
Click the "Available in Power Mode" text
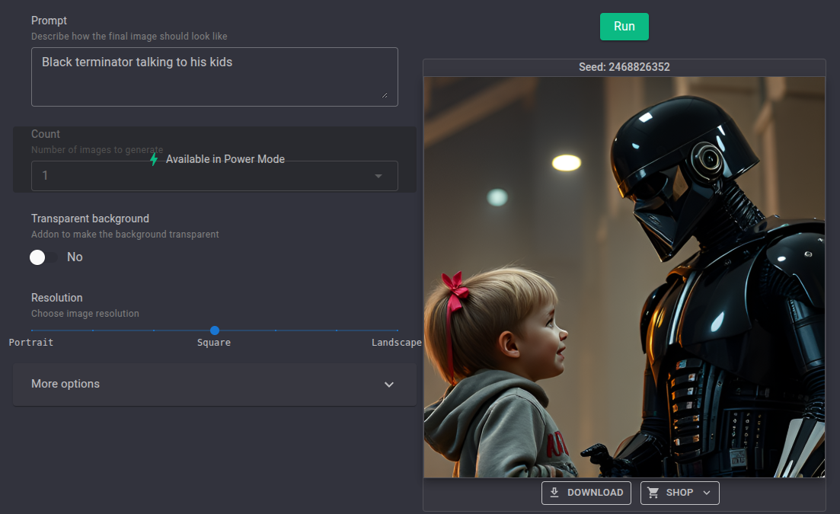coord(225,159)
